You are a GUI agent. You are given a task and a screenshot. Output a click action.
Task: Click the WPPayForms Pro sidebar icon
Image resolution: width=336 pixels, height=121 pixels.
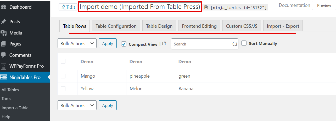pos(4,66)
